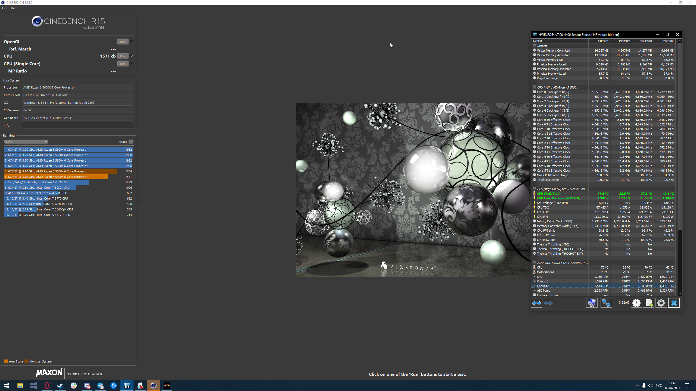Image resolution: width=696 pixels, height=391 pixels.
Task: Open the Help menu
Action: (x=14, y=8)
